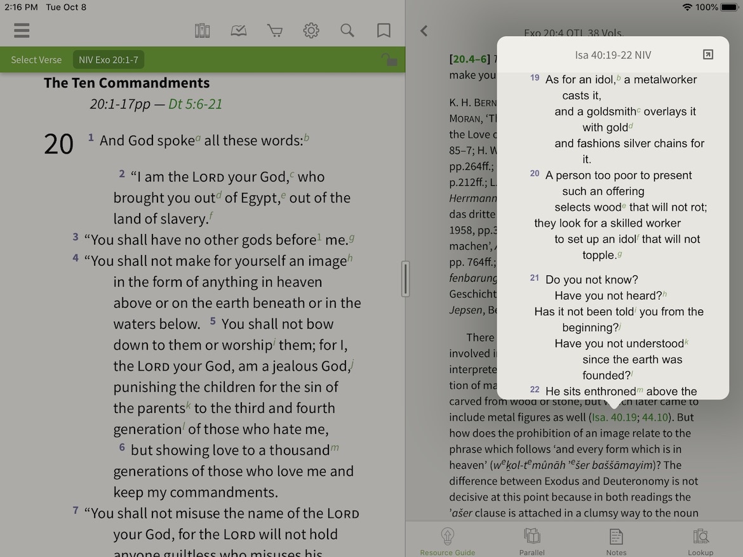Tap footnote k after 'the parents'
The height and width of the screenshot is (557, 743).
point(188,405)
